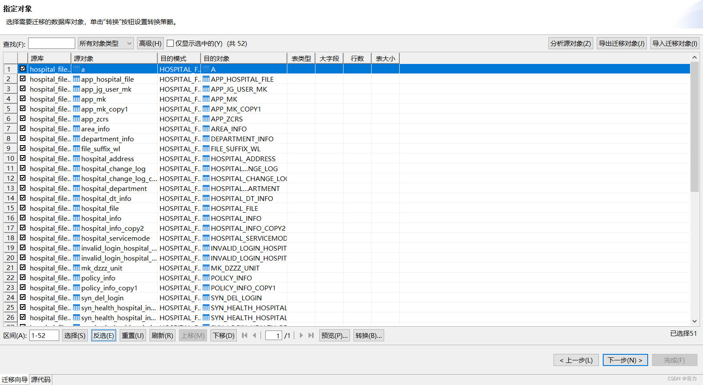Uncheck row 12 checkbox for hospital_change_log_c

pos(22,178)
